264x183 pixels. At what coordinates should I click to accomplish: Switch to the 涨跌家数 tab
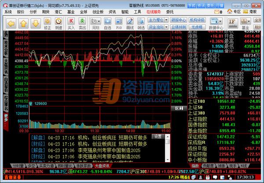84,166
